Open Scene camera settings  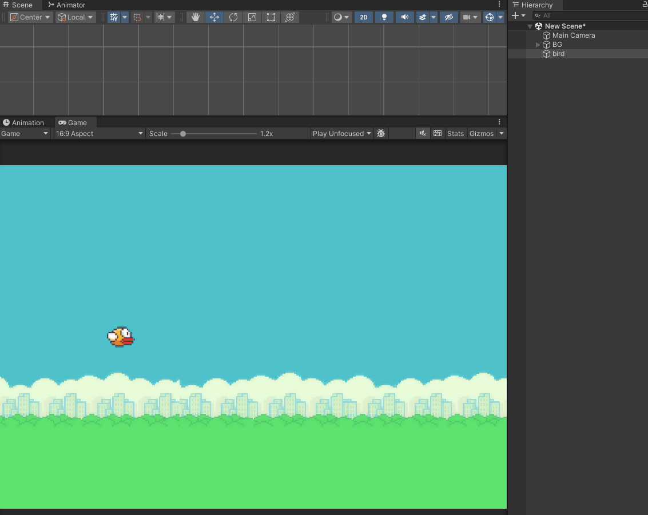(x=470, y=17)
